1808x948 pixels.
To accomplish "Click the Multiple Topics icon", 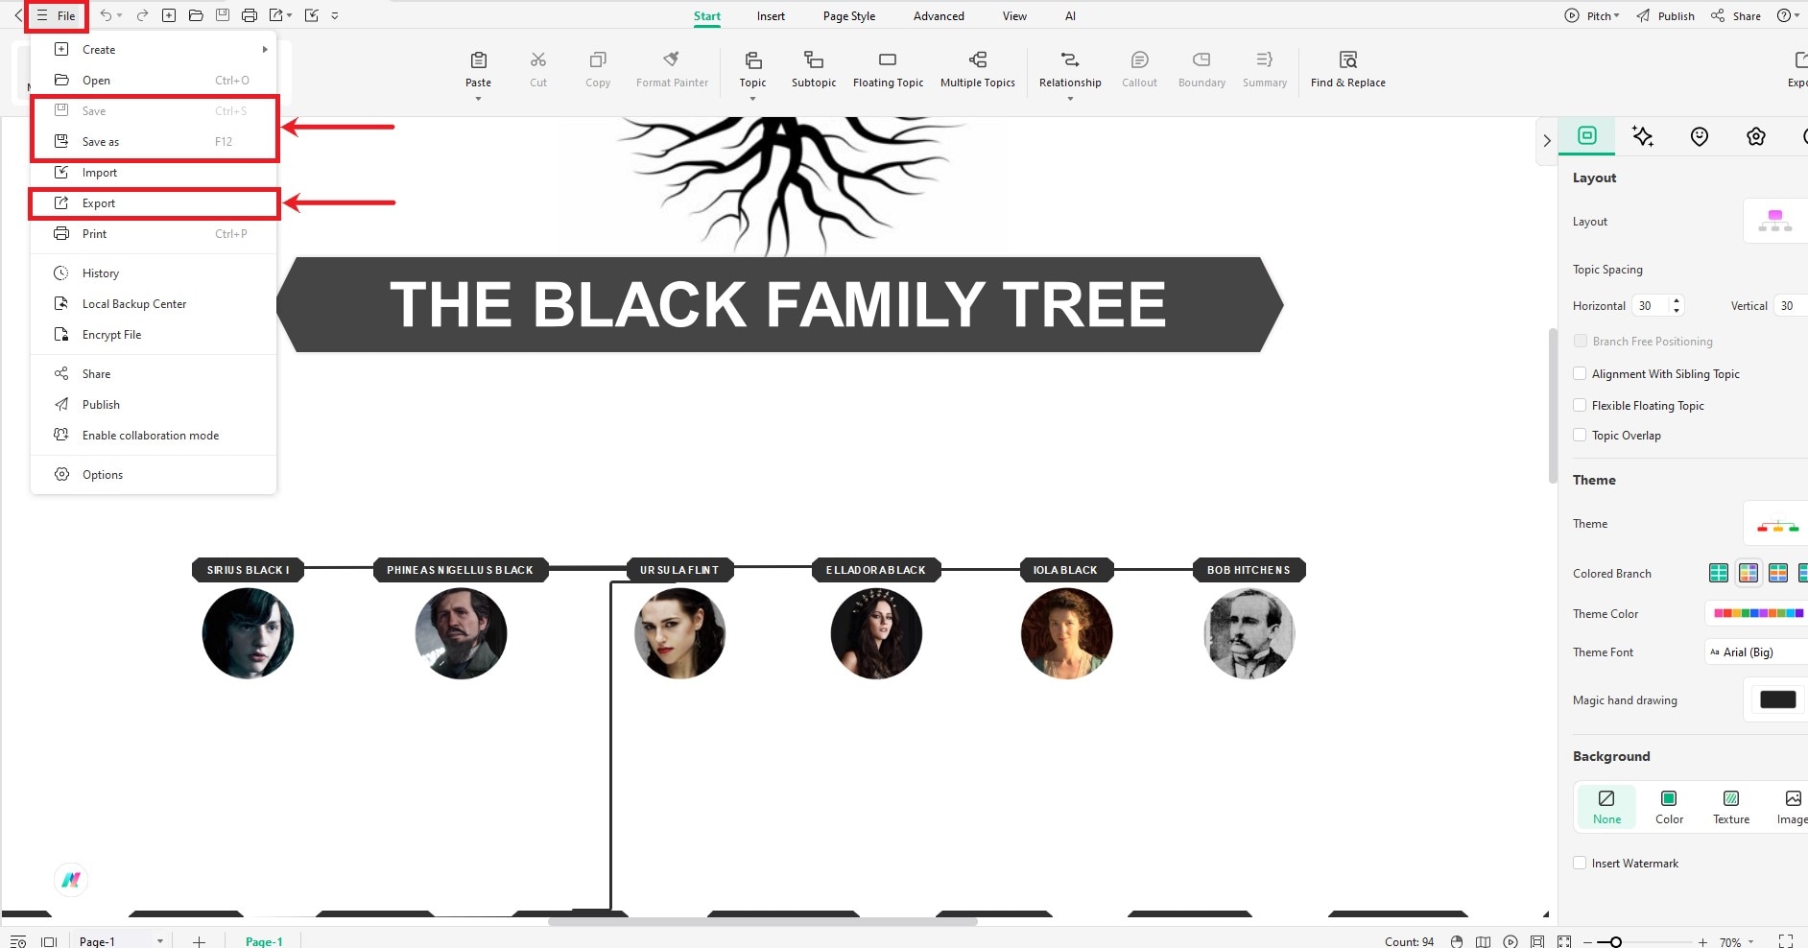I will click(978, 60).
